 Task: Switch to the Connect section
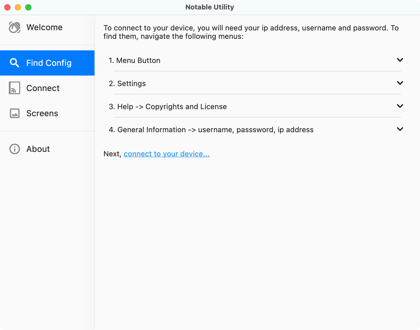(43, 88)
